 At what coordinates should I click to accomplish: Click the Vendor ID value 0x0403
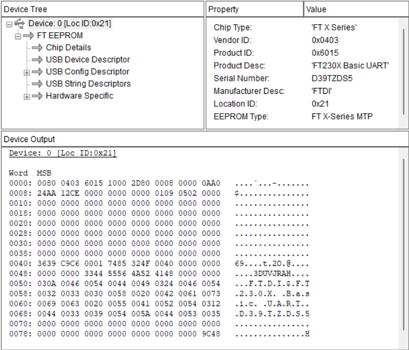pyautogui.click(x=325, y=40)
